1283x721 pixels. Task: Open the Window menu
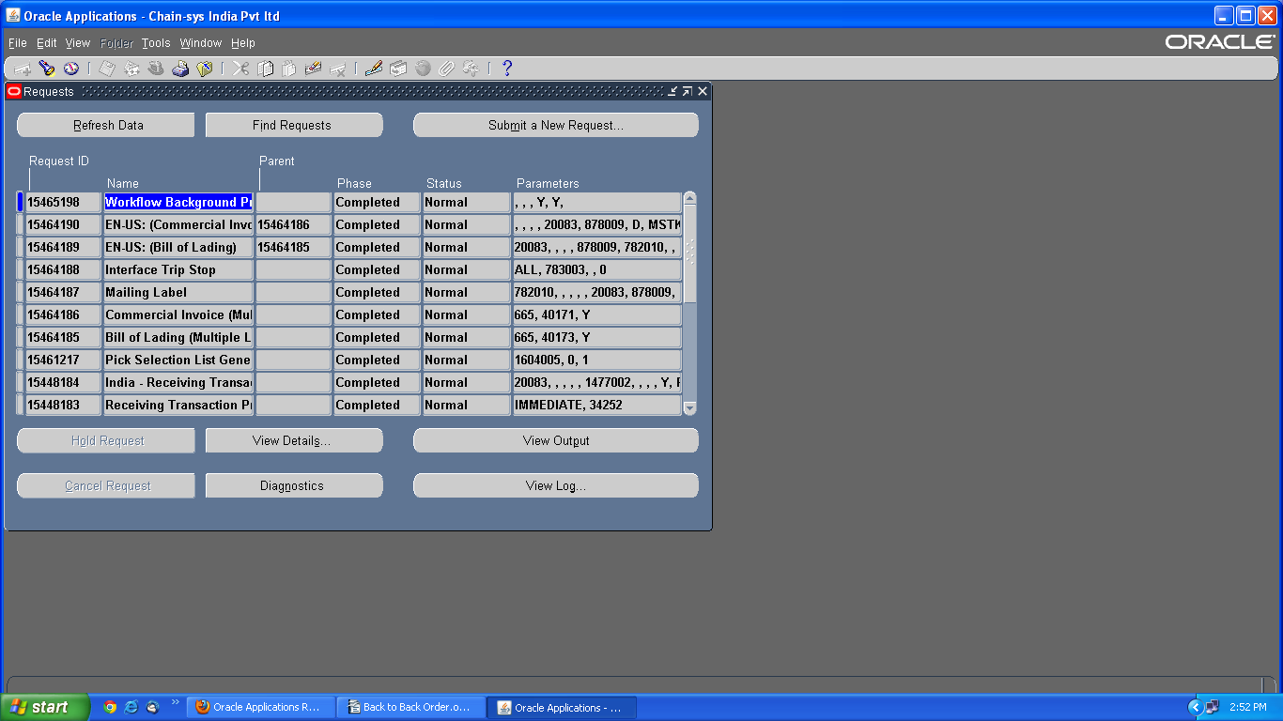(x=201, y=43)
